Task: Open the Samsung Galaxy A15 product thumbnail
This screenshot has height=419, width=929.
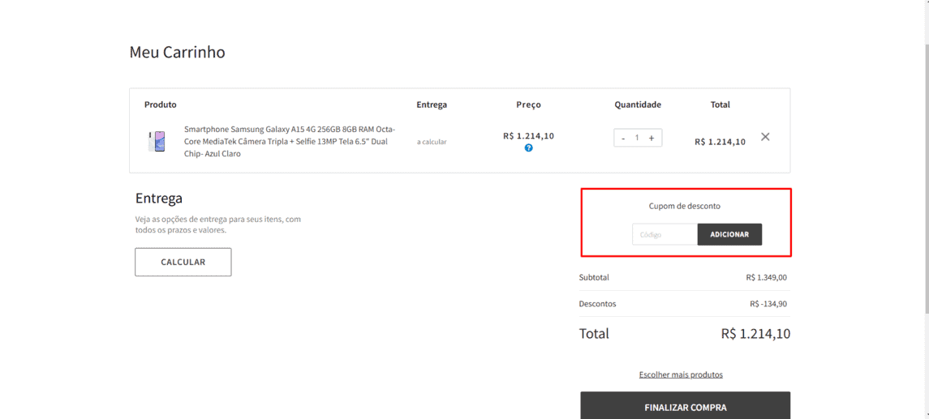Action: (x=157, y=142)
